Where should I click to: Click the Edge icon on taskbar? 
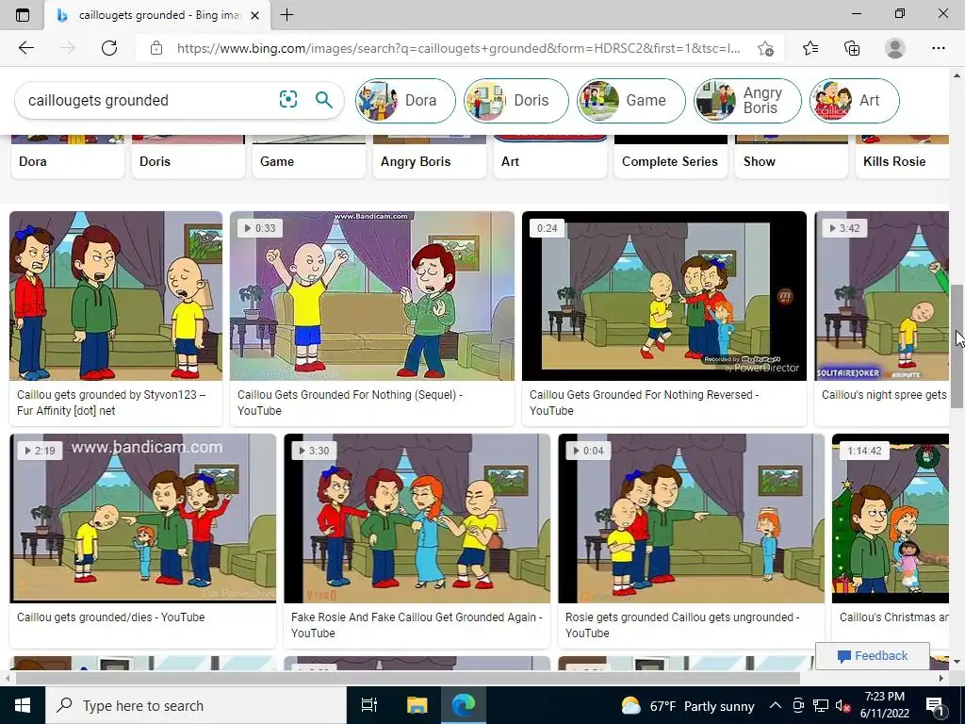pos(464,705)
